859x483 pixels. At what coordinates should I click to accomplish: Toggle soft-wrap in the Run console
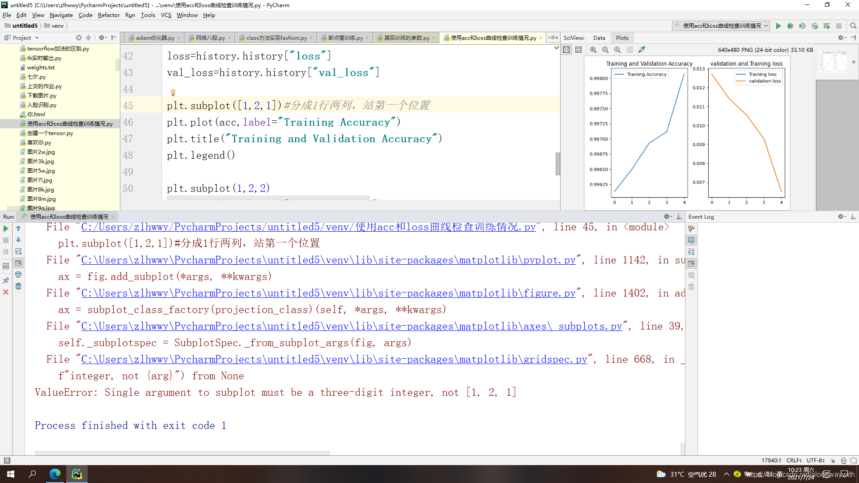tap(18, 251)
